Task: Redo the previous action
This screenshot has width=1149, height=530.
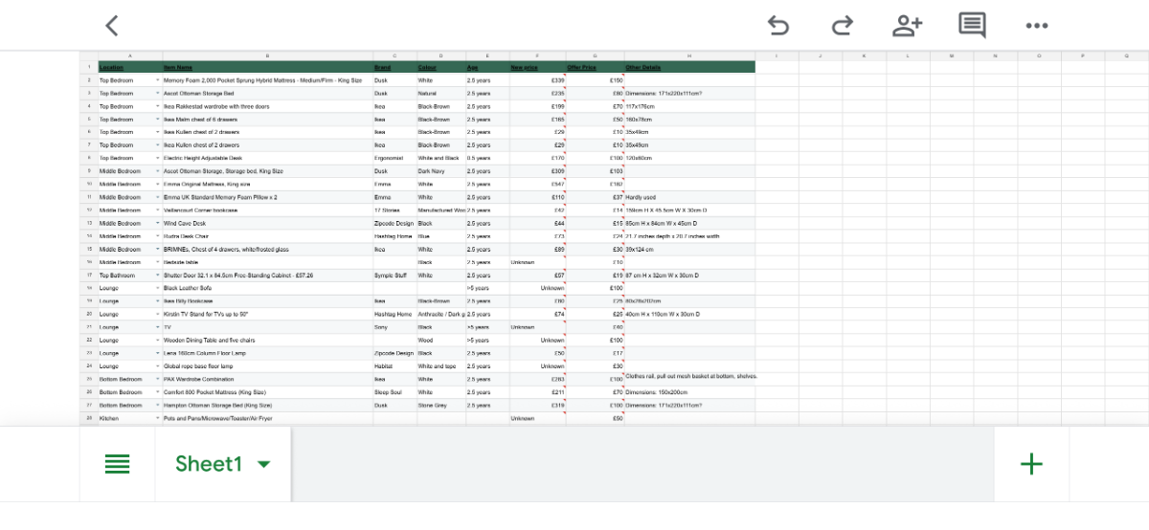Action: coord(842,26)
